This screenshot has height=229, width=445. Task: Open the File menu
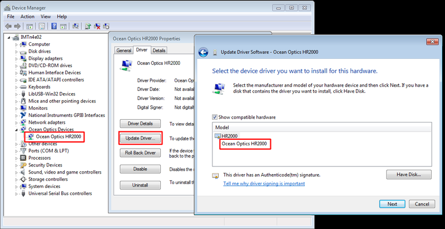pyautogui.click(x=11, y=17)
